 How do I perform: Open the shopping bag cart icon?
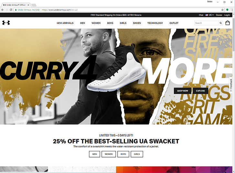[228, 23]
